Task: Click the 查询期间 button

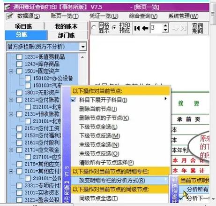Action: [198, 28]
